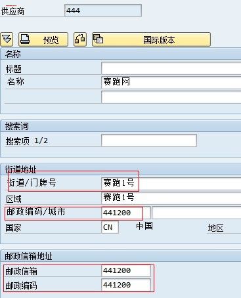Click the 邮政信箱地址 section header
This screenshot has height=298, width=241.
28,256
